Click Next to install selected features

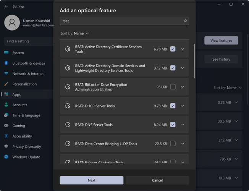(92, 180)
